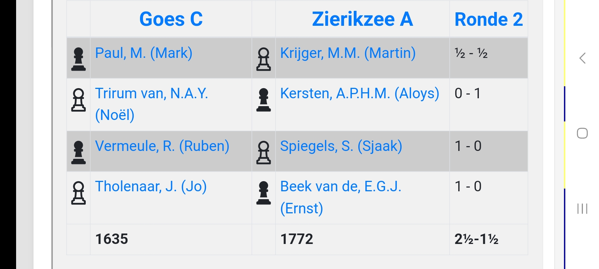Click the black pawn icon beside Paul, M.
This screenshot has height=269, width=599.
78,59
